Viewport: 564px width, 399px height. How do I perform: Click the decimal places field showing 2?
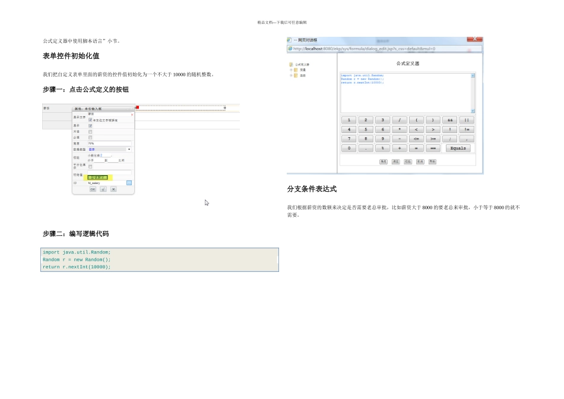(x=106, y=156)
